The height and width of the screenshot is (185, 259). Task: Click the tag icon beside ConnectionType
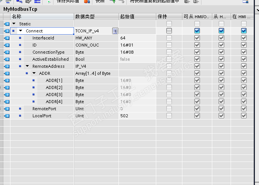click(x=7, y=52)
